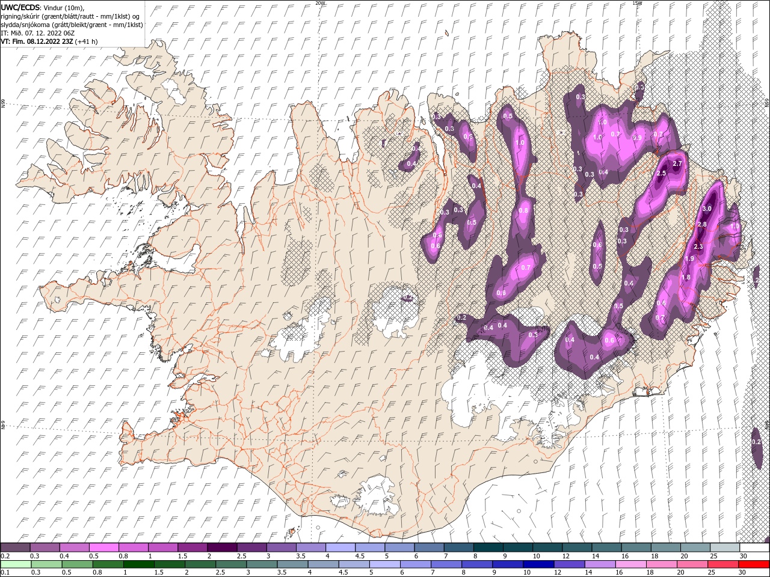Select the 2 dark purple swatch in the snow legend
The height and width of the screenshot is (577, 770).
click(x=221, y=548)
